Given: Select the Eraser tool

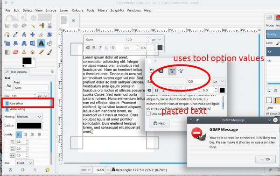Looking at the screenshot, I should pyautogui.click(x=15, y=52).
